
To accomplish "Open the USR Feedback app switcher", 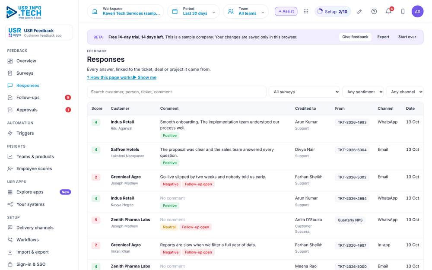I will [x=39, y=32].
